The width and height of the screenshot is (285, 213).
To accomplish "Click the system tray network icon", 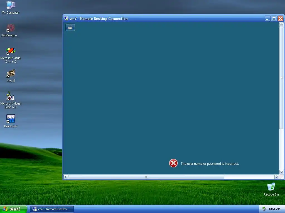I will pos(264,209).
